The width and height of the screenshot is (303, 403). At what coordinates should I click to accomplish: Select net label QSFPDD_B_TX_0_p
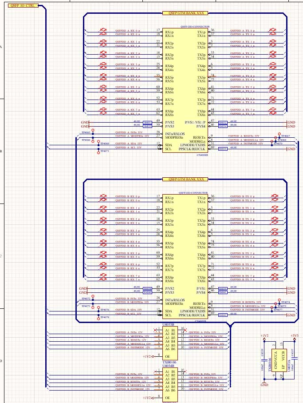tap(242, 196)
